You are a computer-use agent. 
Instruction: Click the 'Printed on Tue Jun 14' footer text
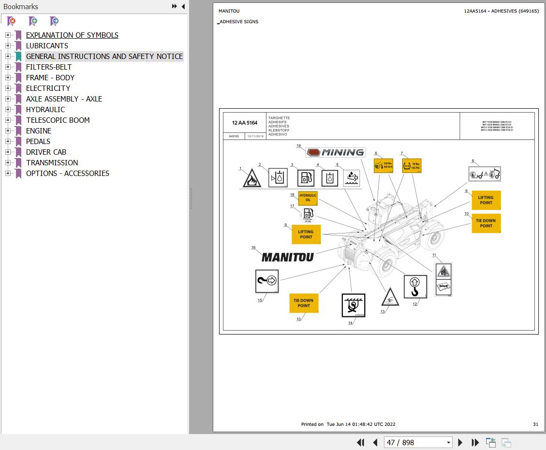pyautogui.click(x=348, y=424)
